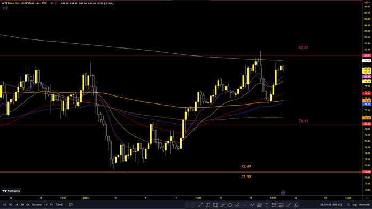
Task: Click the Tümü range button
Action: [x=59, y=205]
